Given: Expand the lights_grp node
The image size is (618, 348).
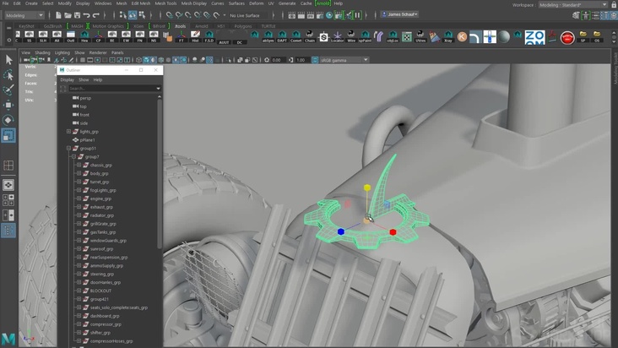Looking at the screenshot, I should [x=69, y=132].
